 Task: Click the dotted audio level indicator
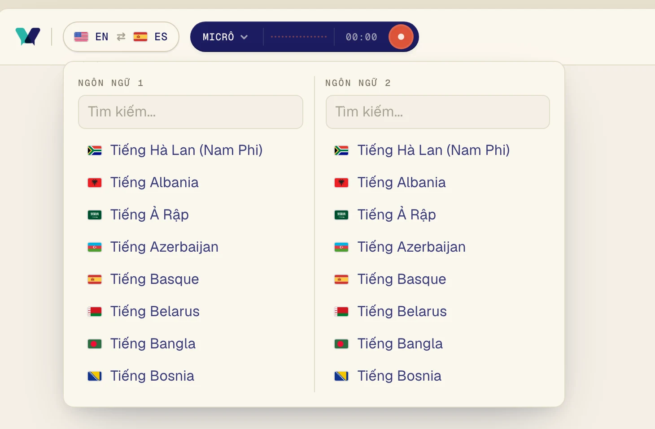(x=299, y=37)
